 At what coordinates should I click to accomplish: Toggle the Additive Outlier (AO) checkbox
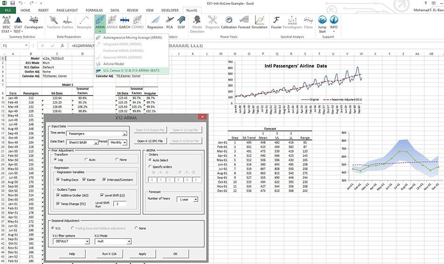point(72,195)
